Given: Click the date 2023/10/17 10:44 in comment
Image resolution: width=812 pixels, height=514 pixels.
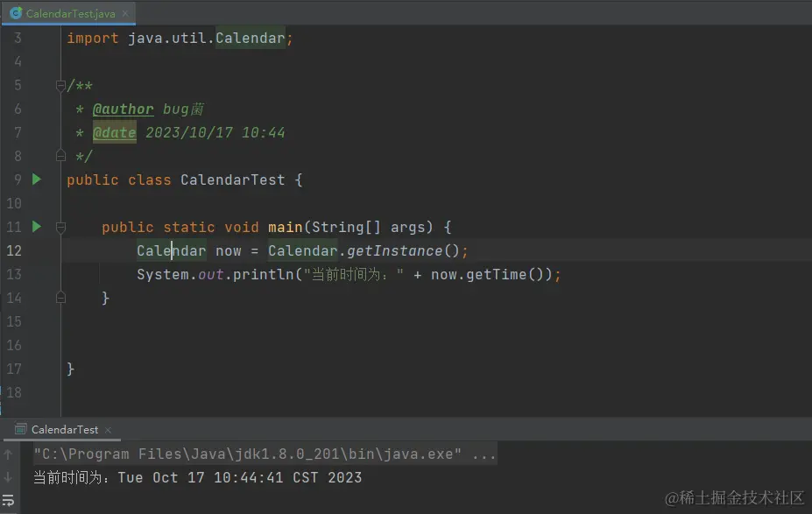Looking at the screenshot, I should click(215, 132).
